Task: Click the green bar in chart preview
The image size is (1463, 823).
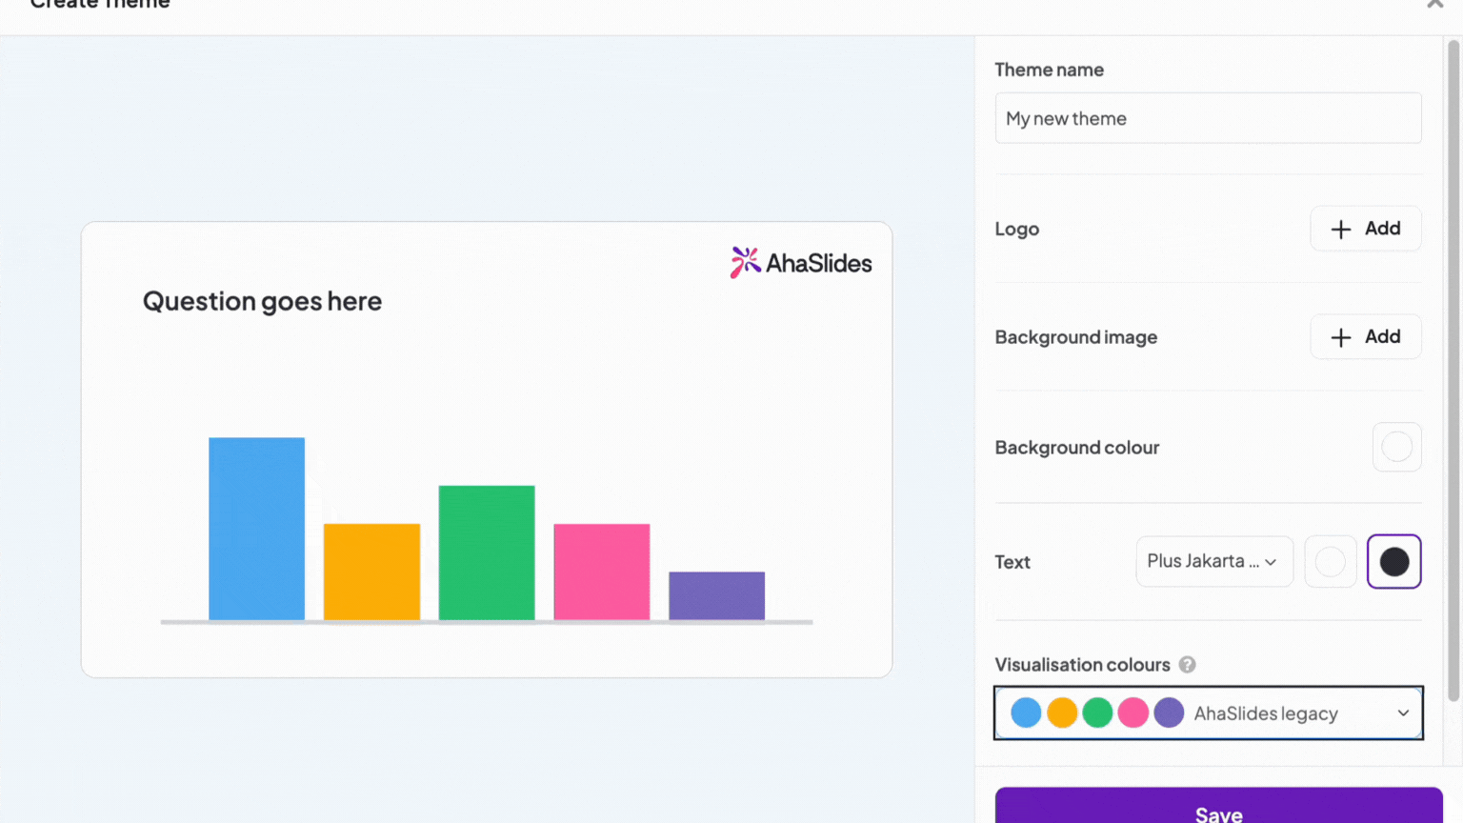Action: point(487,552)
